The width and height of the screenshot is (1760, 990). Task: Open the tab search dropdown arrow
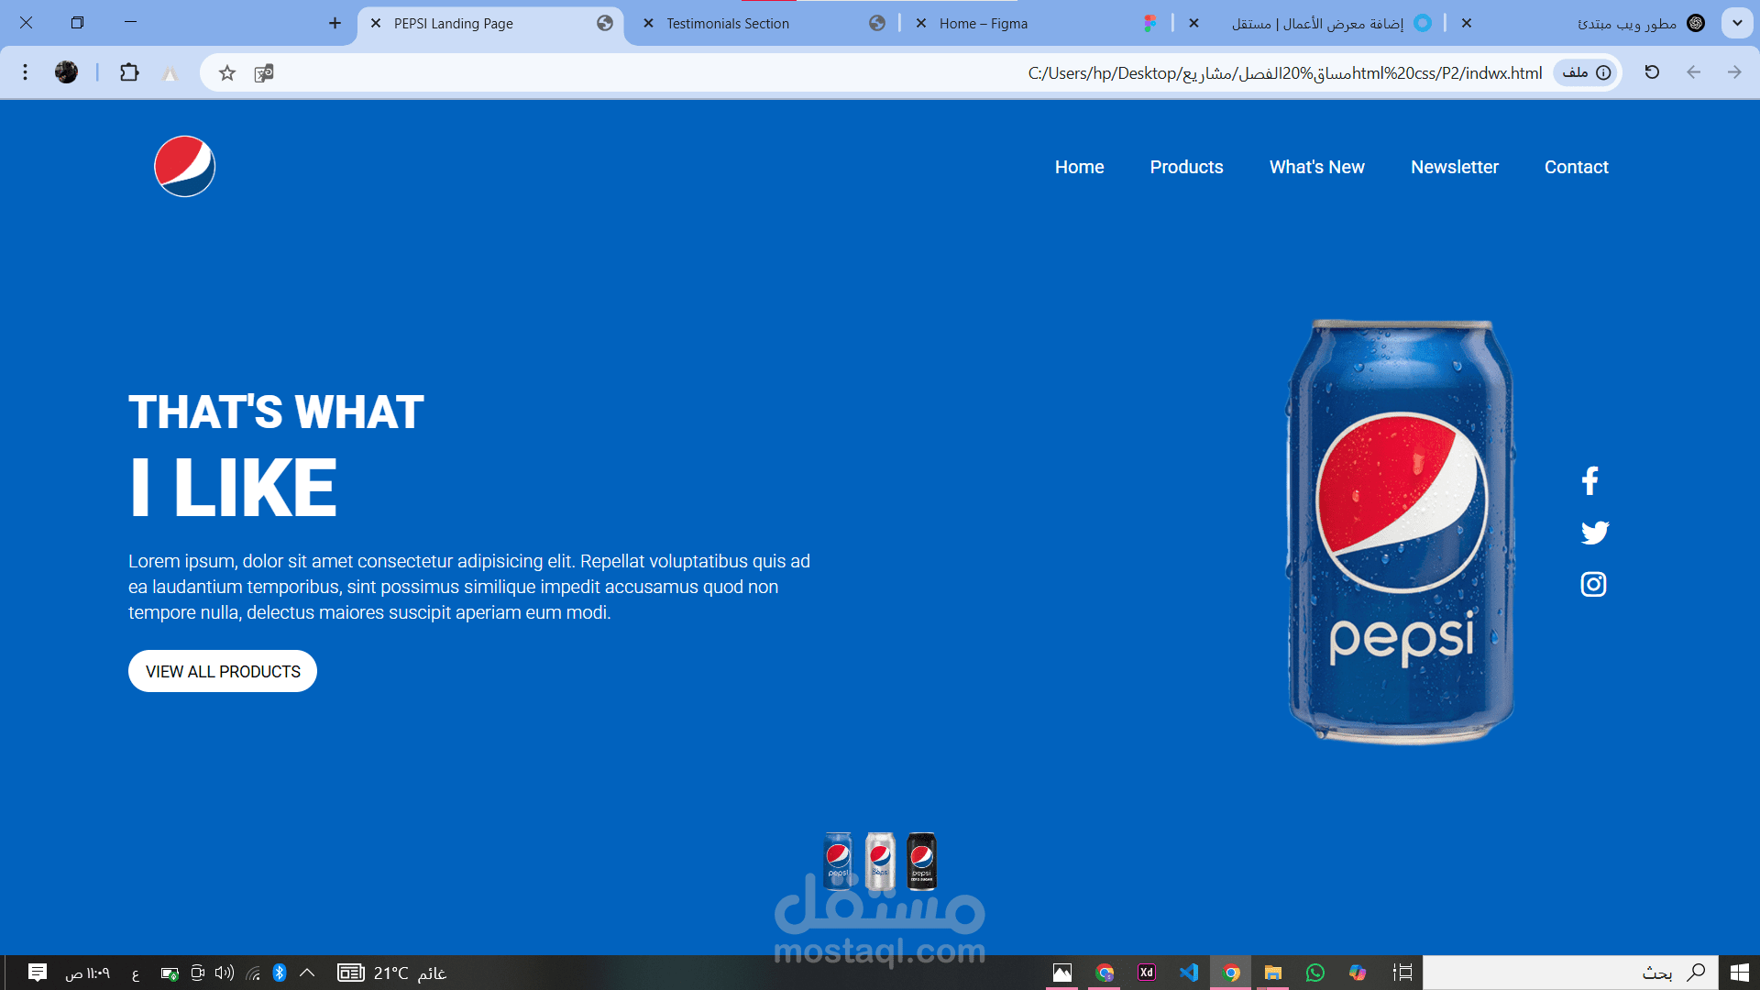pos(1737,23)
